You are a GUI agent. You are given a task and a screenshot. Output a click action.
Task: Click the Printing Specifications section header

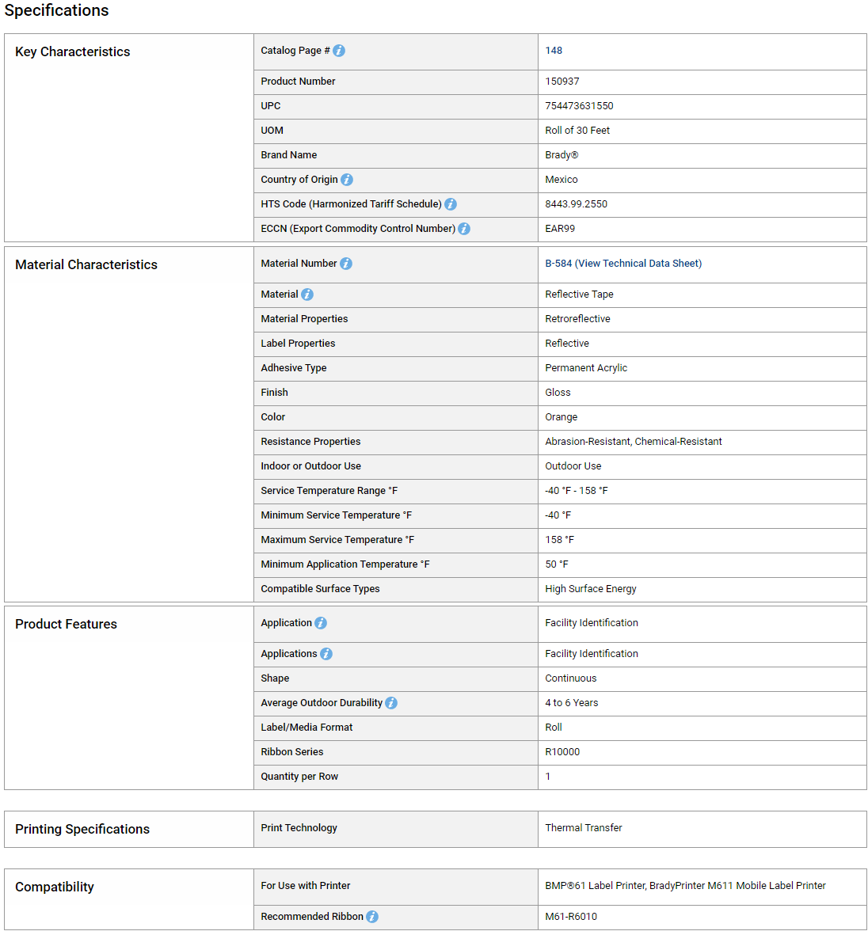coord(82,829)
